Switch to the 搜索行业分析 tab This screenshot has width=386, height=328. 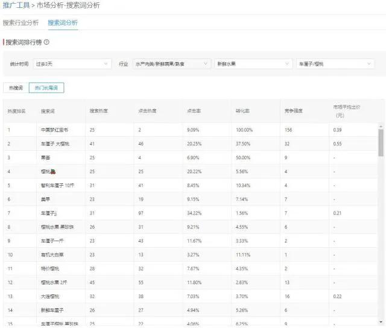(x=21, y=23)
